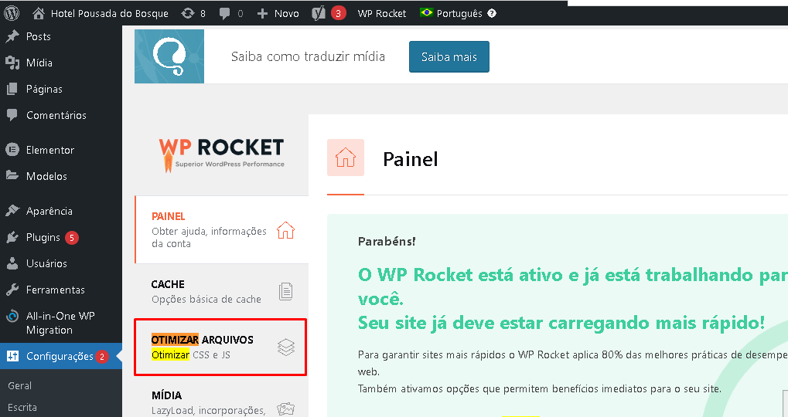Click the Plugins update badge 5
The height and width of the screenshot is (417, 788).
click(x=72, y=237)
